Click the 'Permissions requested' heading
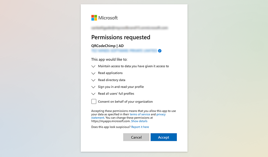Screen dimensions: 268x157 [x=121, y=37]
